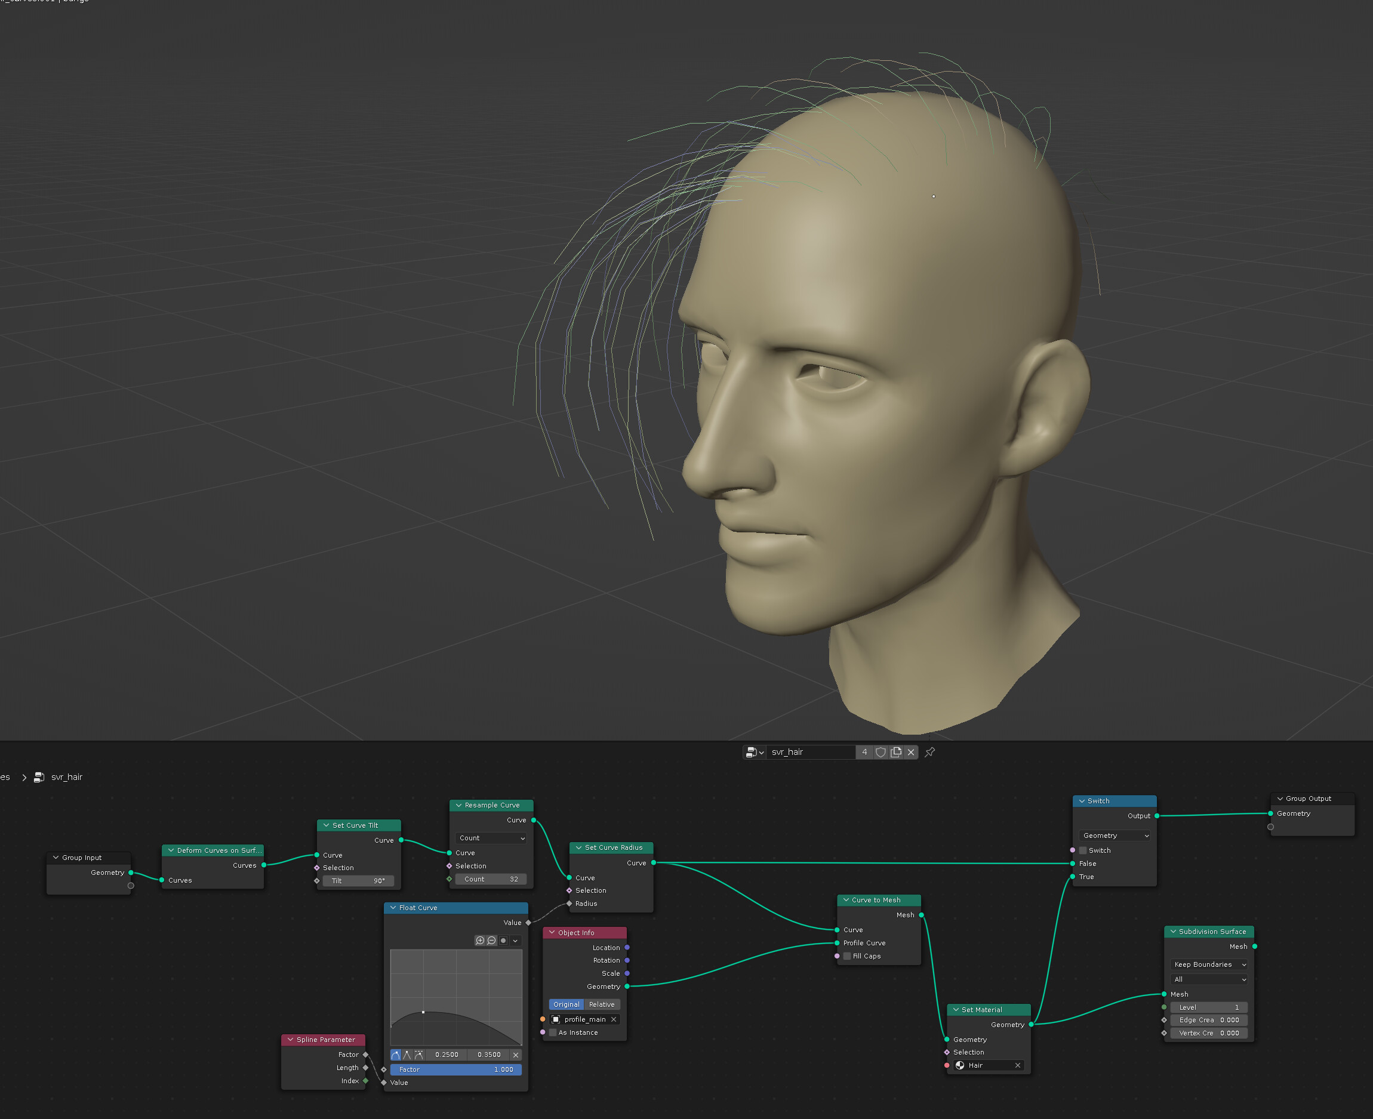Zoom in the Float Curve view
The height and width of the screenshot is (1119, 1373).
479,941
